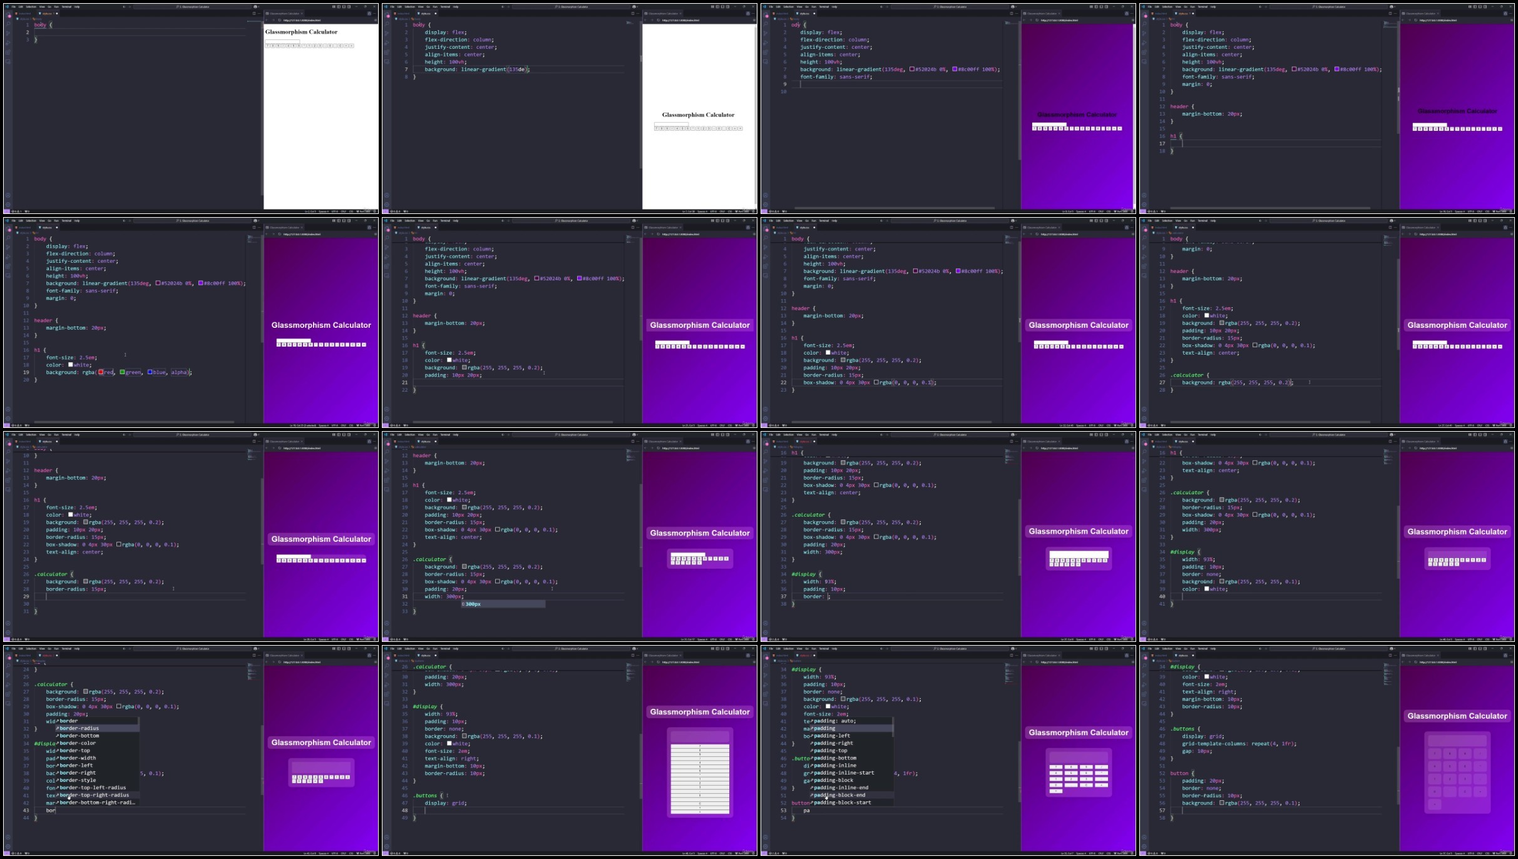Click UTF-8 encoding status in "boby" frame

[335, 211]
